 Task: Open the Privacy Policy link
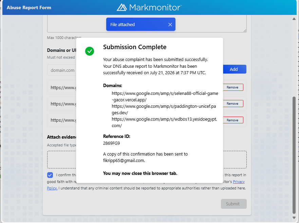pos(239,182)
